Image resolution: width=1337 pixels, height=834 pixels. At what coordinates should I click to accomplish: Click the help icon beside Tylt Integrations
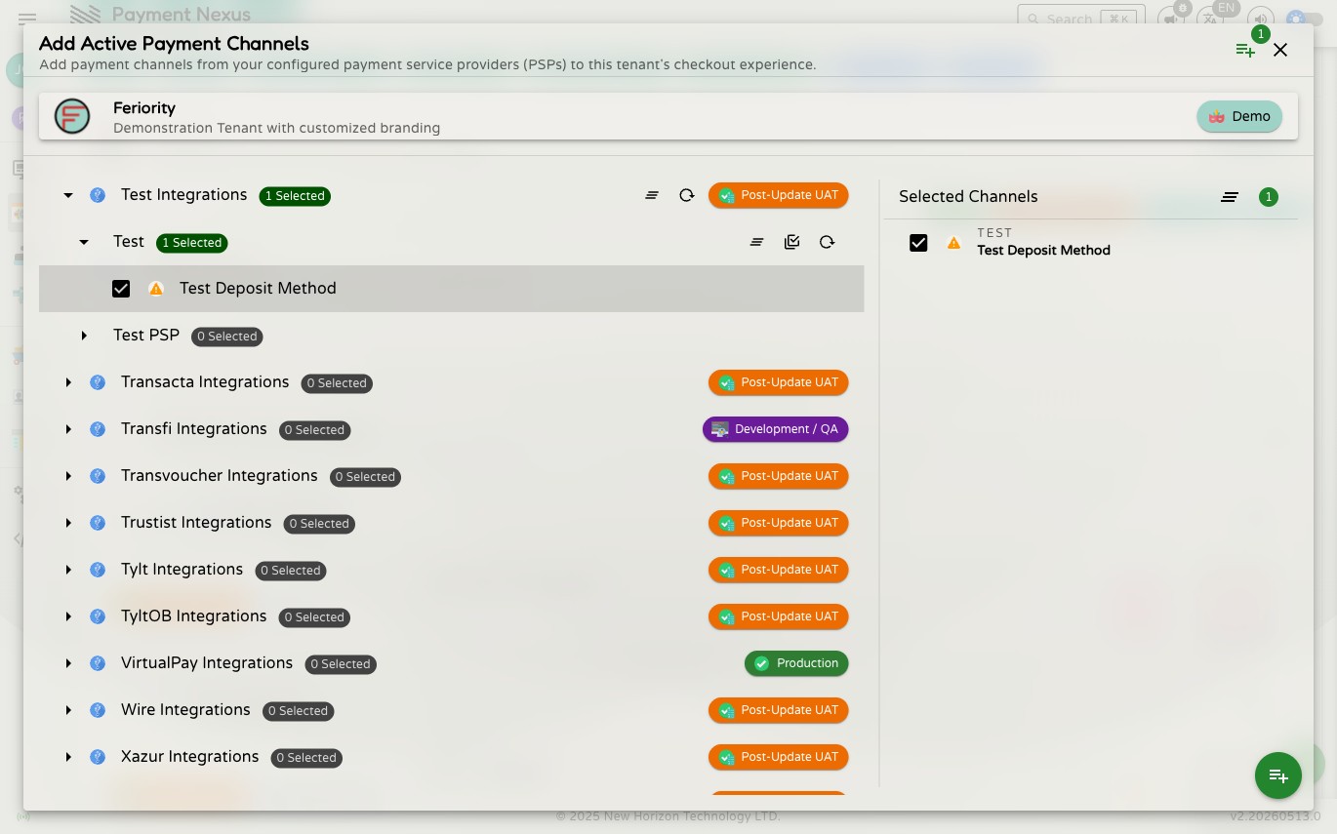click(98, 570)
